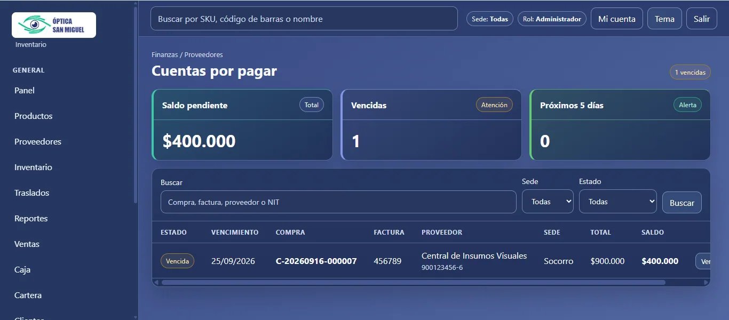Screen dimensions: 729x320
Task: Click the ESTADO column header
Action: [x=173, y=233]
